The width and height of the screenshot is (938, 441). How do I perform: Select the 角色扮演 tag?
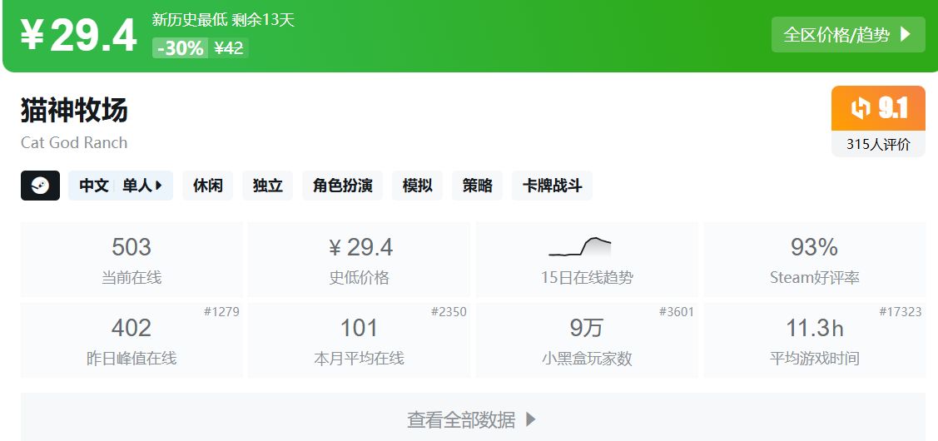pos(342,186)
